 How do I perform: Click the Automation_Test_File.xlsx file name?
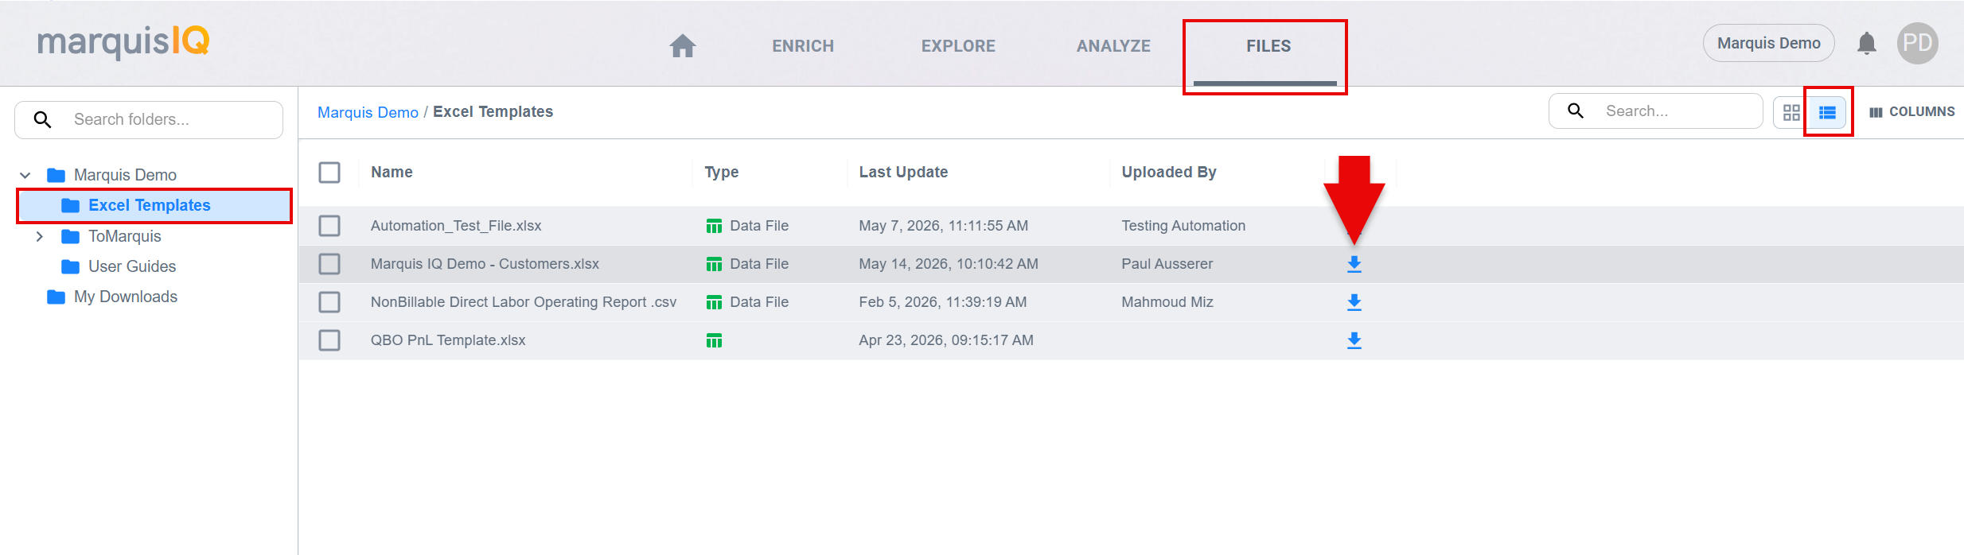(x=456, y=226)
